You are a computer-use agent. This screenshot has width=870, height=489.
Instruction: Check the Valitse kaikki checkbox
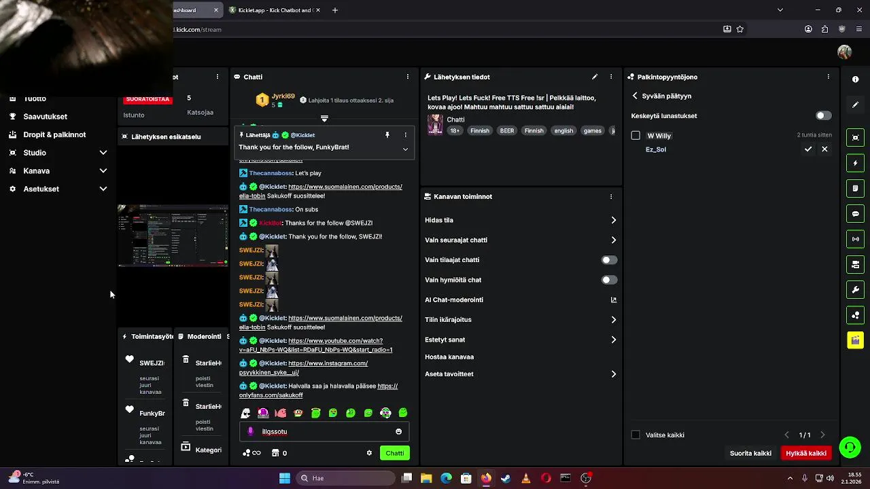click(x=636, y=435)
